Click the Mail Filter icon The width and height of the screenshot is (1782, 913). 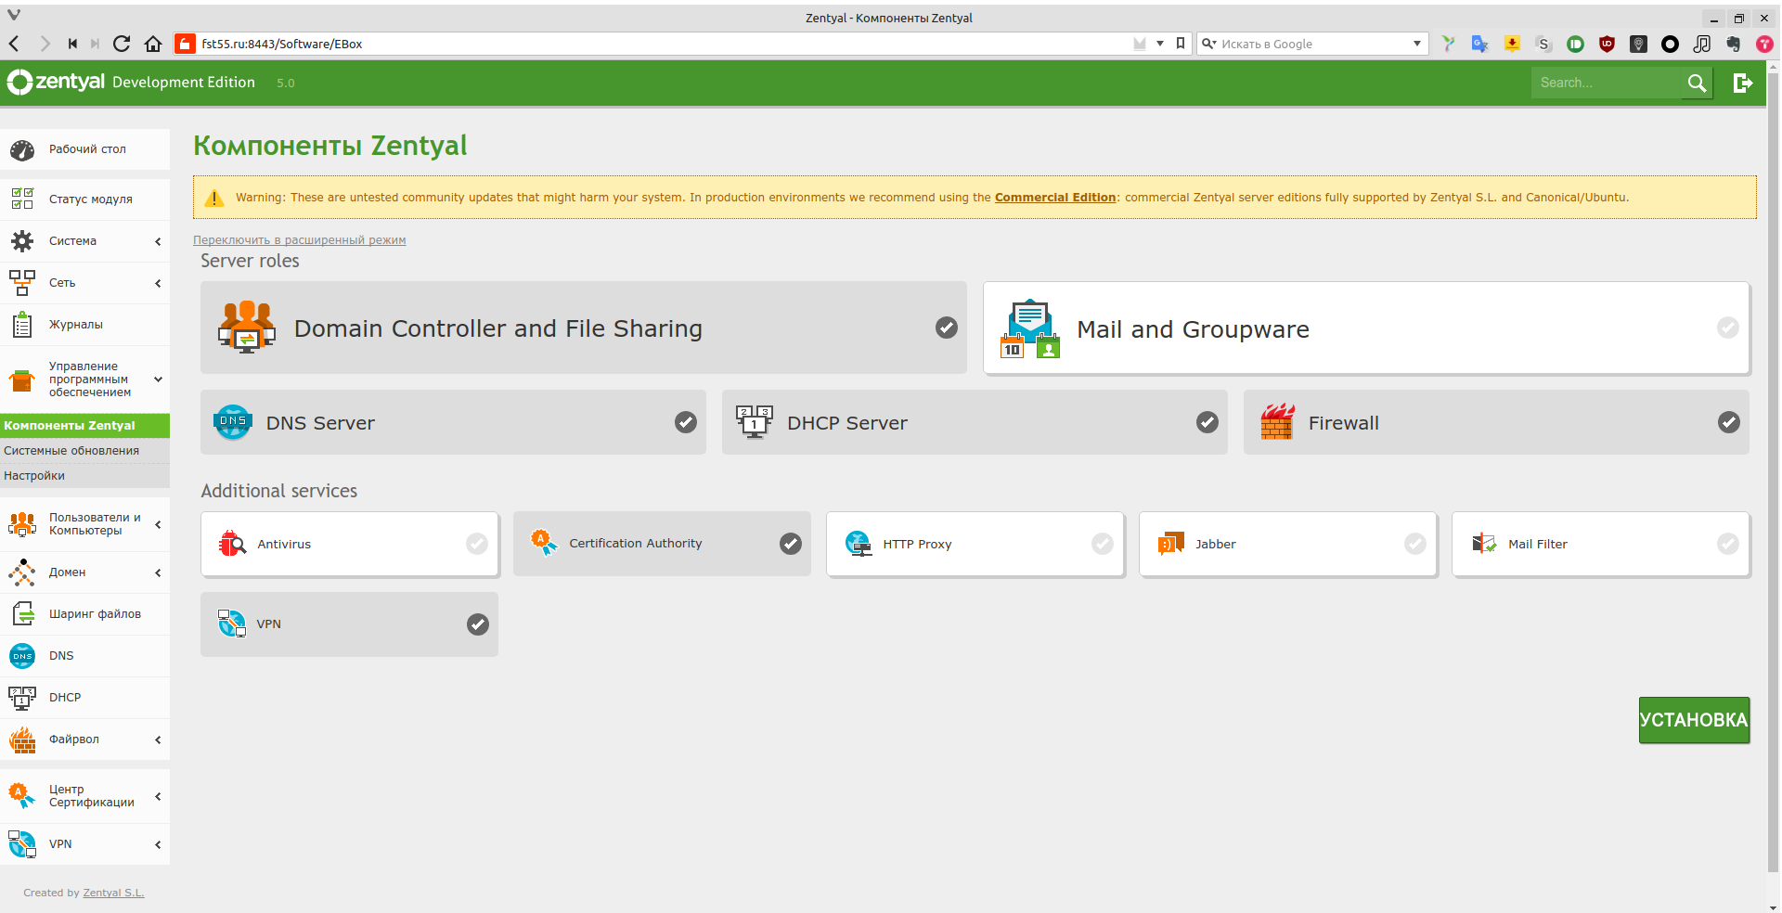click(1484, 544)
